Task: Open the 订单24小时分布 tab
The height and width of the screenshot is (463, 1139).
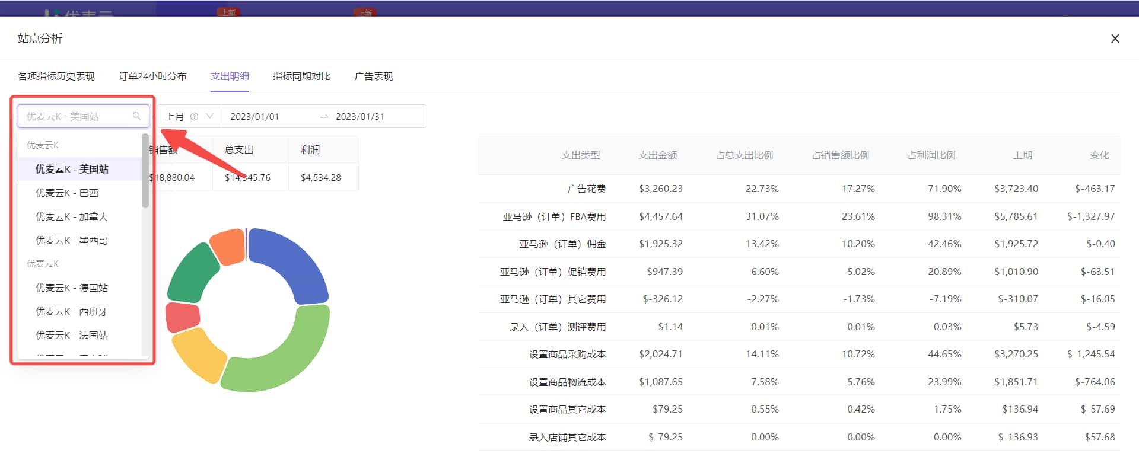Action: click(x=152, y=76)
